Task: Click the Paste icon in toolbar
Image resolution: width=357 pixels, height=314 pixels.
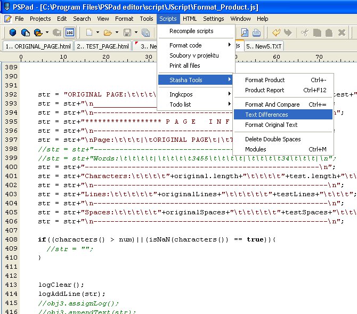Action: click(x=329, y=33)
